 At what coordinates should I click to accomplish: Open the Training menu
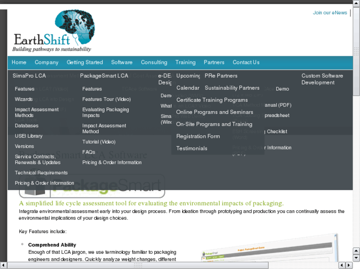pyautogui.click(x=186, y=62)
